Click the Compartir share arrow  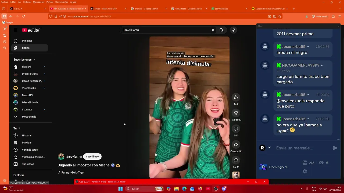click(236, 144)
